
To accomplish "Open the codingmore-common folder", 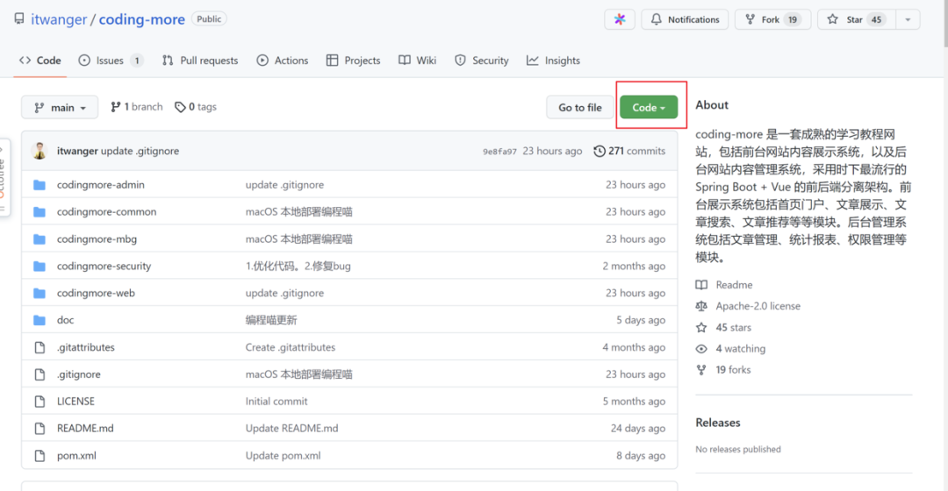I will 106,212.
